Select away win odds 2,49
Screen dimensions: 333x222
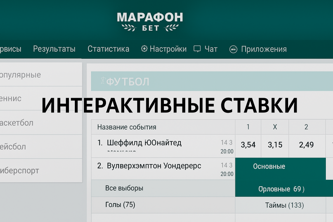(x=306, y=145)
